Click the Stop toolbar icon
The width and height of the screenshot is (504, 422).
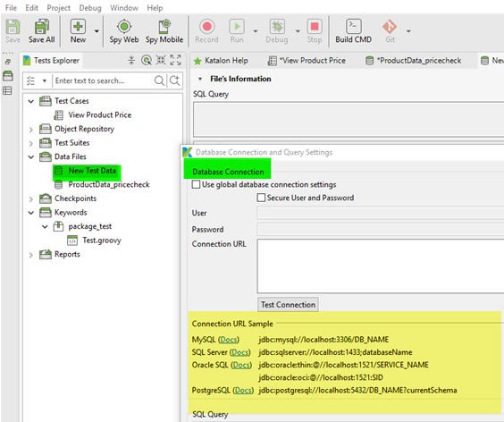(315, 31)
